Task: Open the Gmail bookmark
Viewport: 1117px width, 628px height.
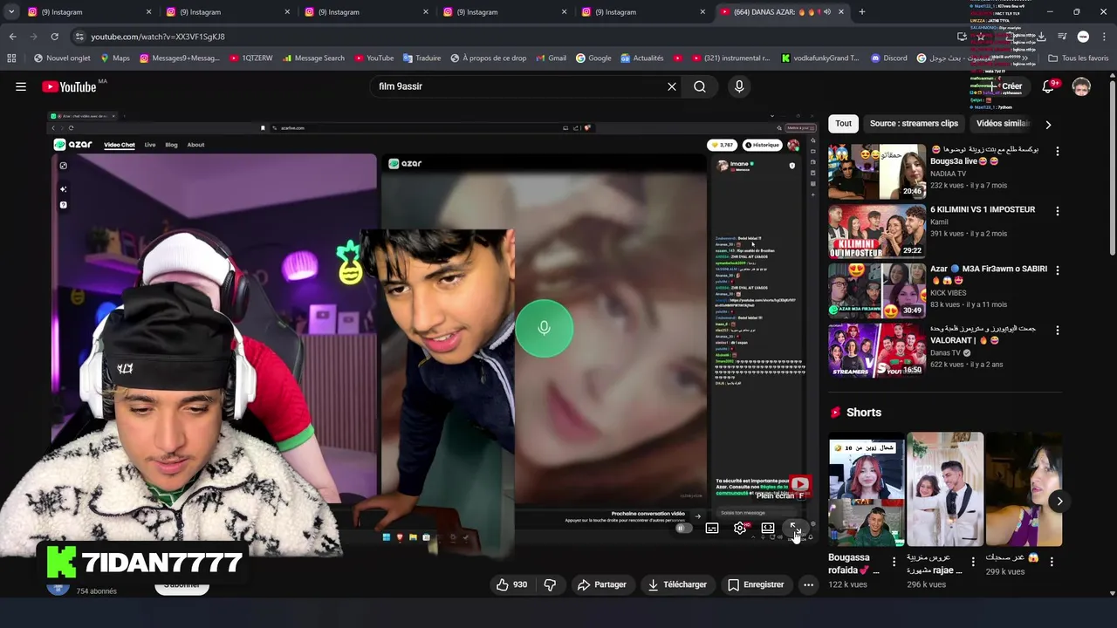Action: [x=550, y=58]
